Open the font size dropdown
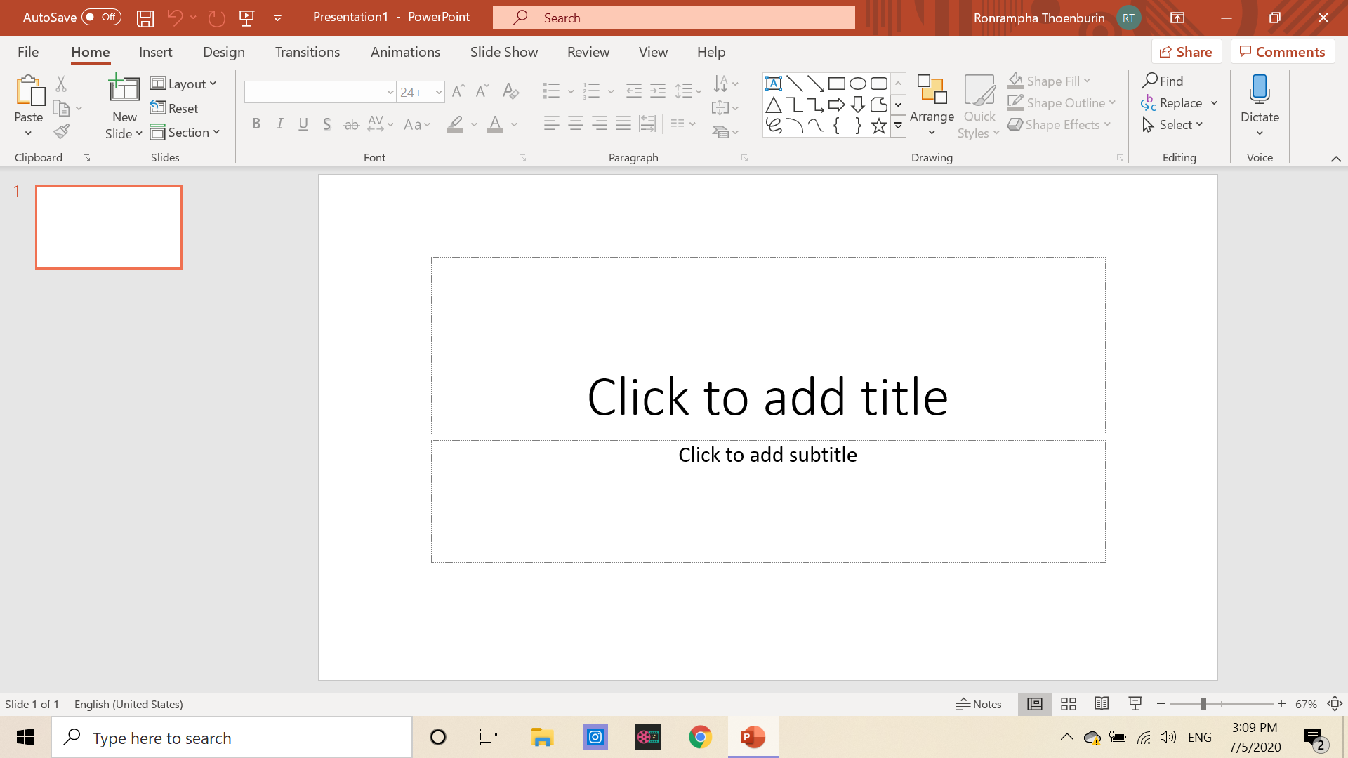This screenshot has width=1348, height=758. coord(439,92)
